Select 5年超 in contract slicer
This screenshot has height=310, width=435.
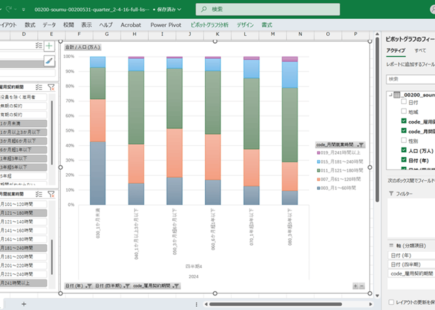24,176
